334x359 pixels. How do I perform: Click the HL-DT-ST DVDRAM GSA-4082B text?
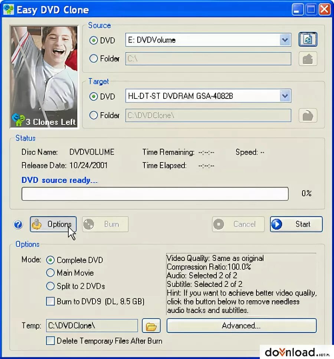(180, 96)
